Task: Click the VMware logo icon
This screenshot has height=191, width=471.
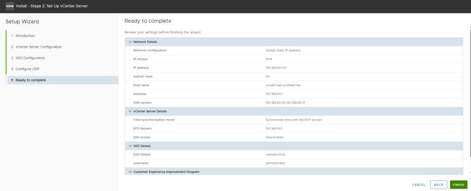Action: point(10,6)
